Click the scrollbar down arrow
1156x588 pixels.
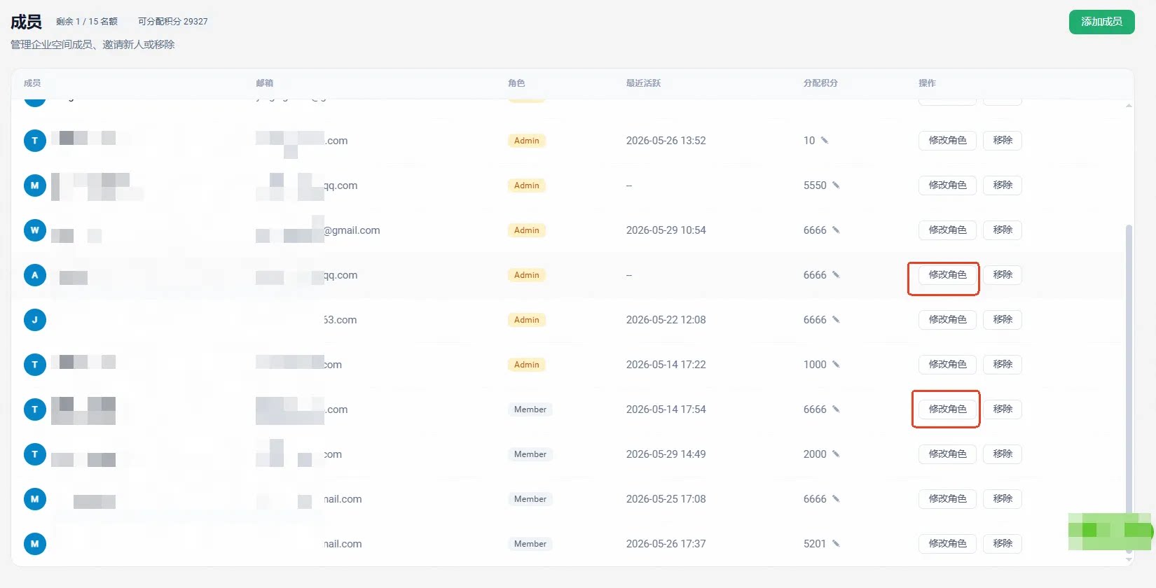[x=1129, y=559]
